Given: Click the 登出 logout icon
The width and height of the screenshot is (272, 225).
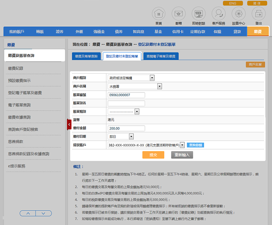Looking at the screenshot, I should coord(259,14).
